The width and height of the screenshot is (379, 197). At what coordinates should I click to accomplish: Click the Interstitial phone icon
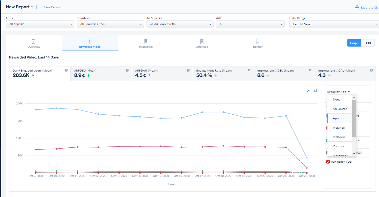coord(146,41)
